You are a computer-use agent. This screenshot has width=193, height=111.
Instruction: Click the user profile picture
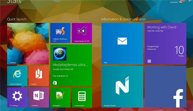click(x=182, y=1)
